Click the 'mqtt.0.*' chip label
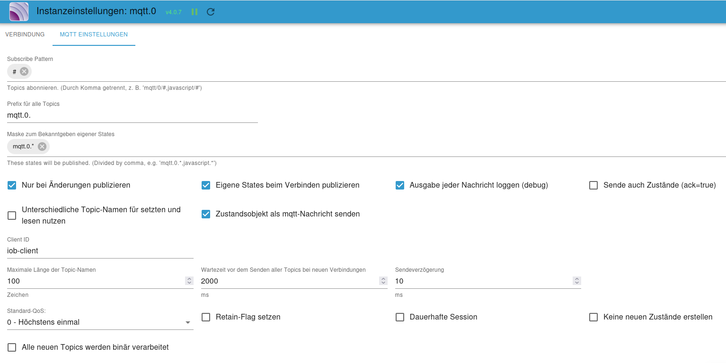This screenshot has height=363, width=726. click(23, 147)
